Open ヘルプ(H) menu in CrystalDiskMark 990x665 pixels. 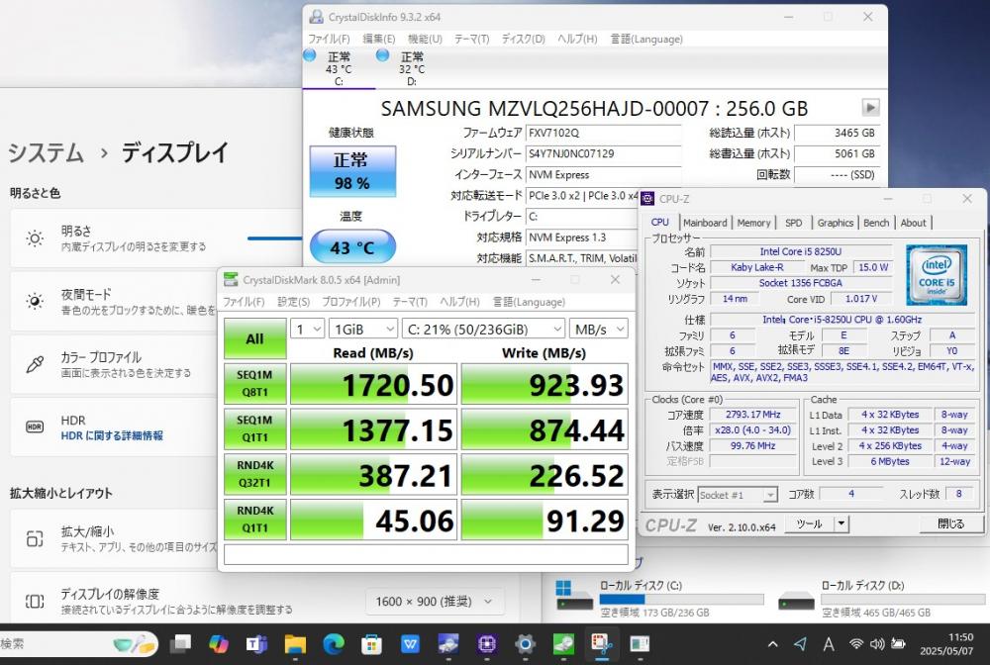[459, 302]
